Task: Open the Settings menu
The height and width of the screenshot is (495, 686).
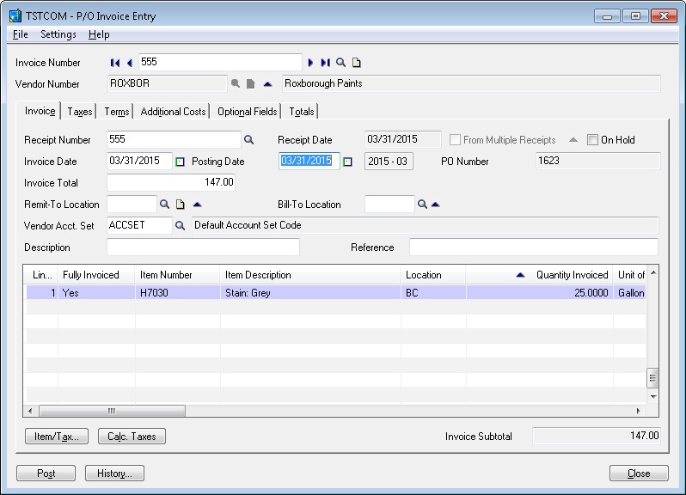Action: [58, 34]
